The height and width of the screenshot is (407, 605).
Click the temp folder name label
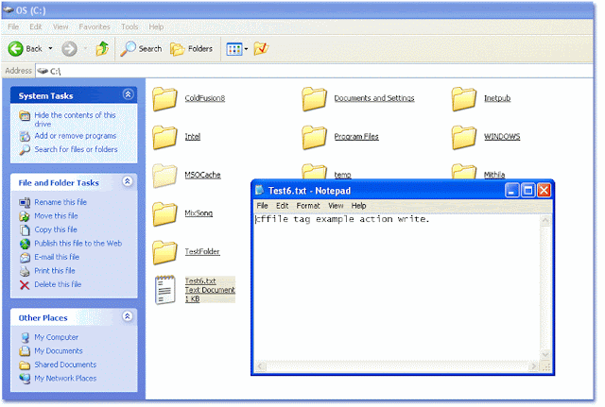(x=342, y=176)
